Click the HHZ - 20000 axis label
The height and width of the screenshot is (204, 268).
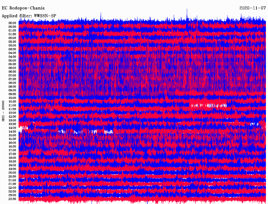click(x=3, y=111)
